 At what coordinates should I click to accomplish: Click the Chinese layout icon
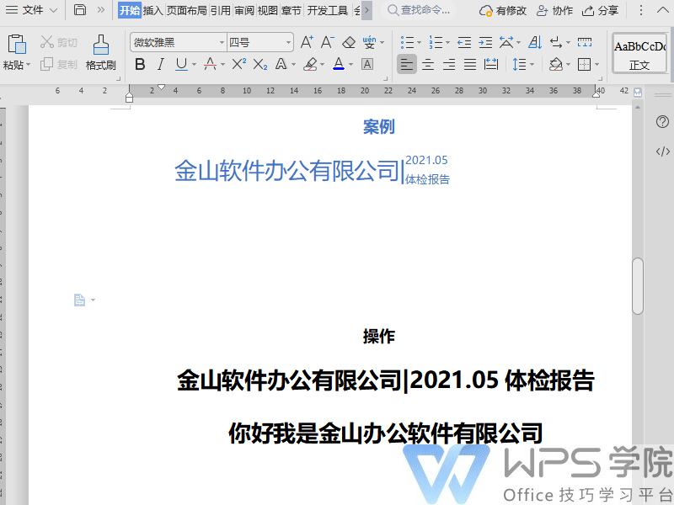click(x=506, y=42)
